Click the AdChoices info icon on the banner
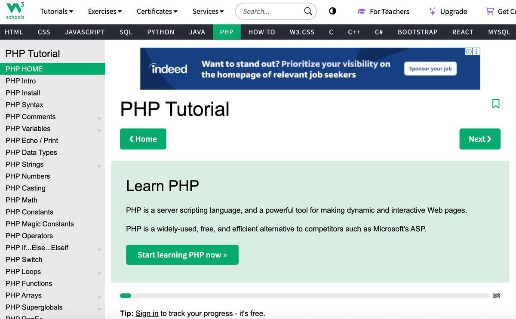 [x=469, y=51]
